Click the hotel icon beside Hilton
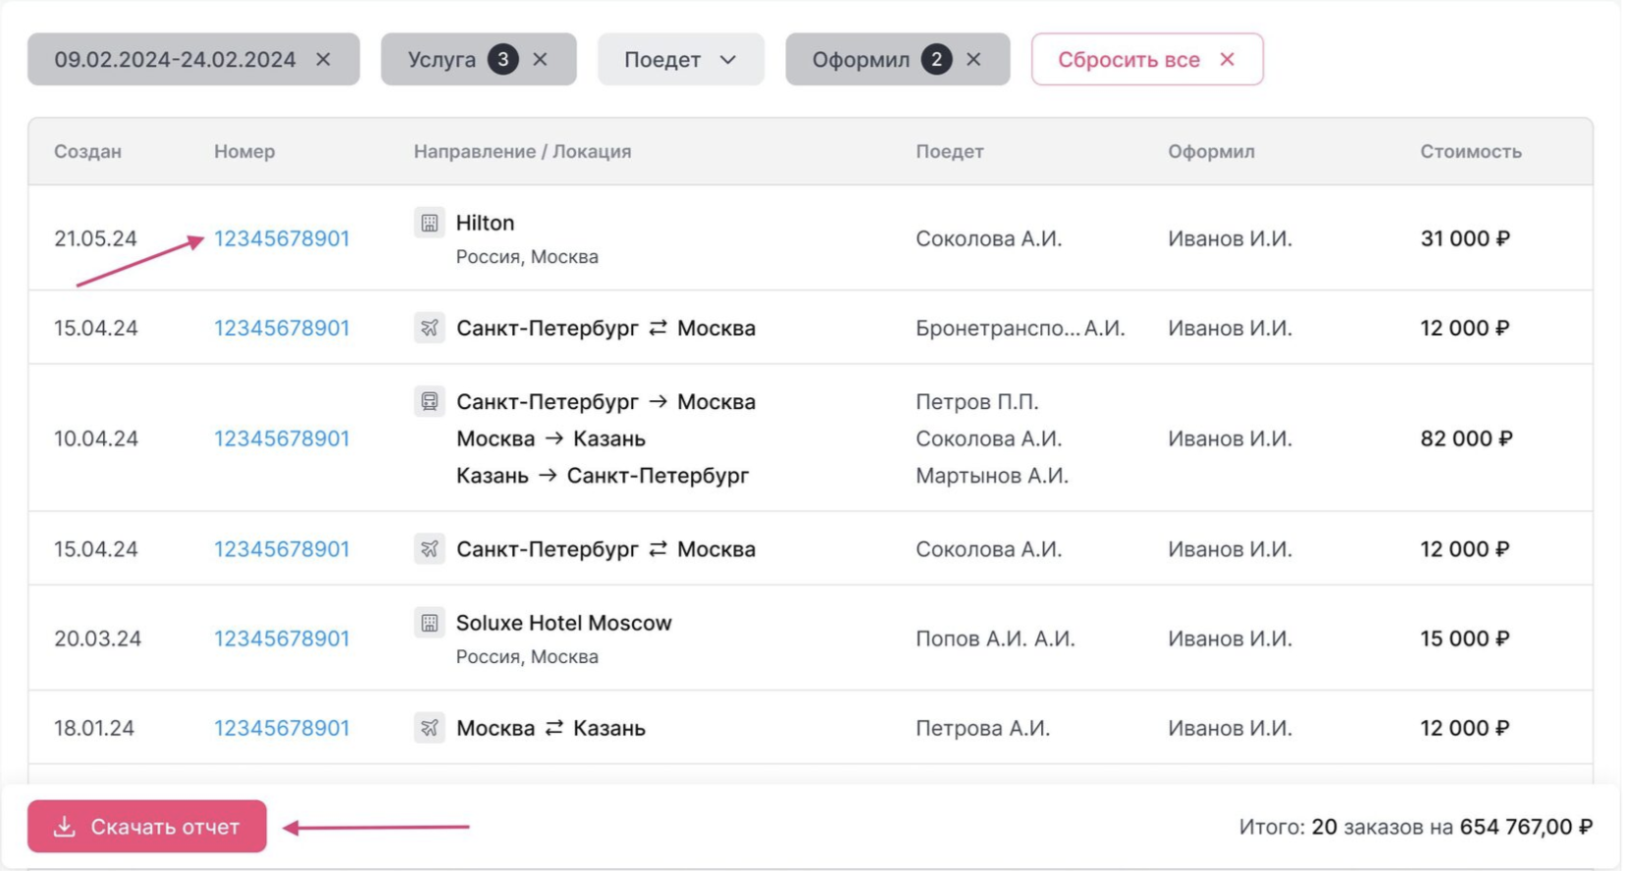1627x871 pixels. point(429,224)
